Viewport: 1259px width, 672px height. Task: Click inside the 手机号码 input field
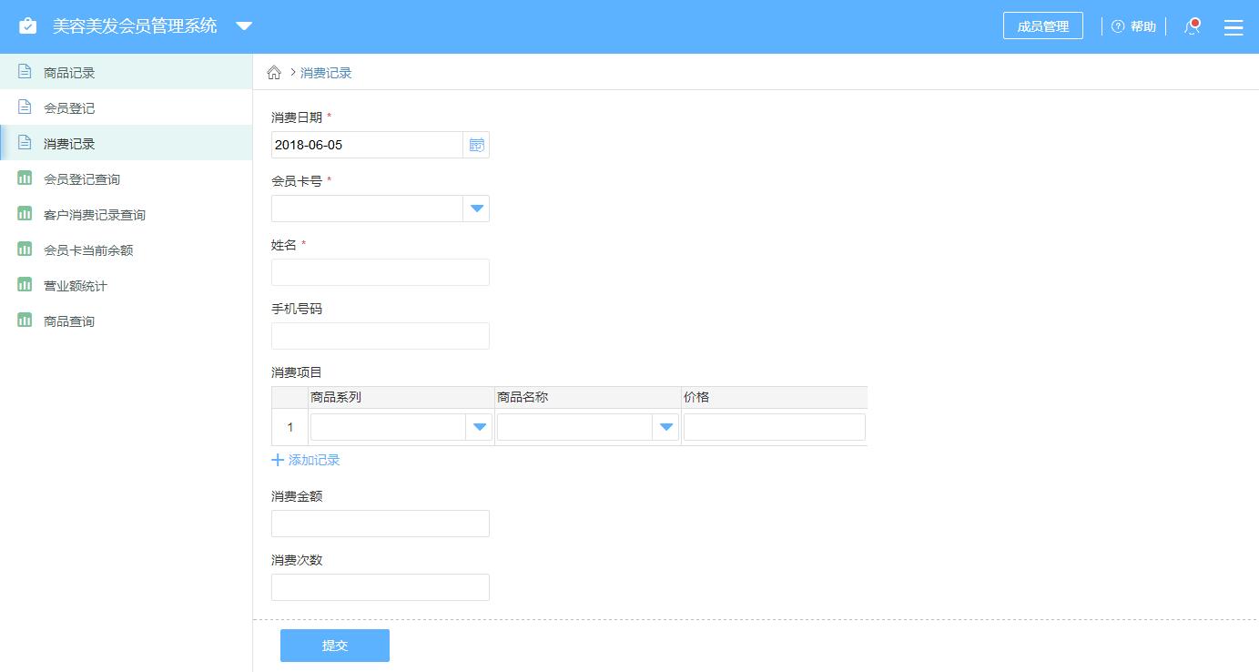[380, 335]
